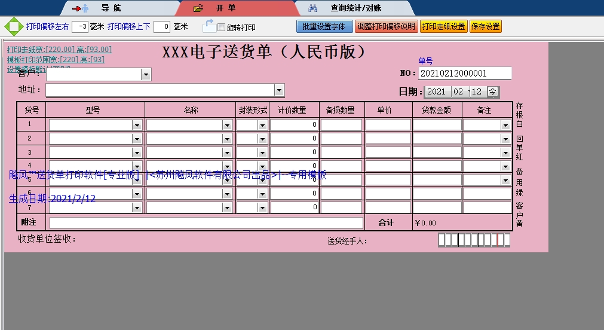Click the rotate print arrow icon

point(209,26)
